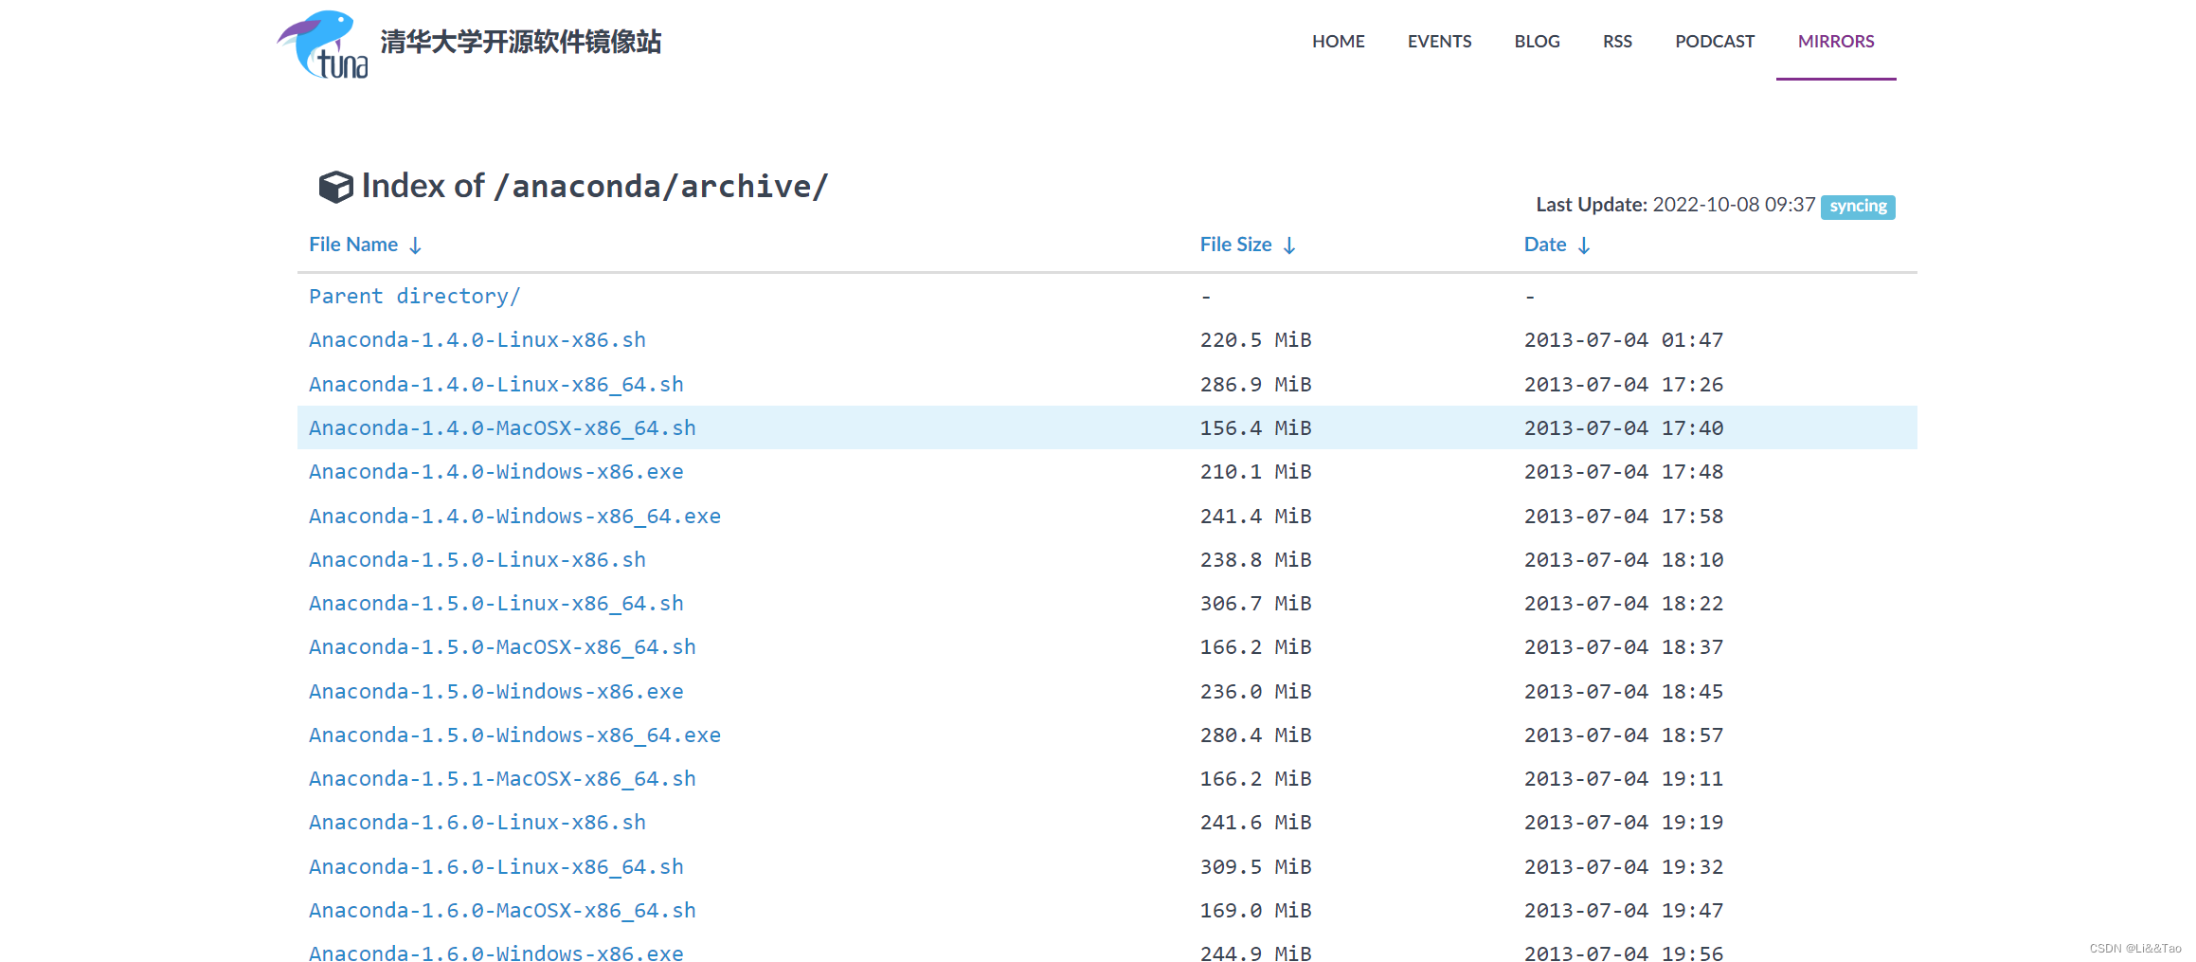Download Anaconda-1.4.0-MacOSX-x86_64.sh
The image size is (2196, 962).
(502, 427)
